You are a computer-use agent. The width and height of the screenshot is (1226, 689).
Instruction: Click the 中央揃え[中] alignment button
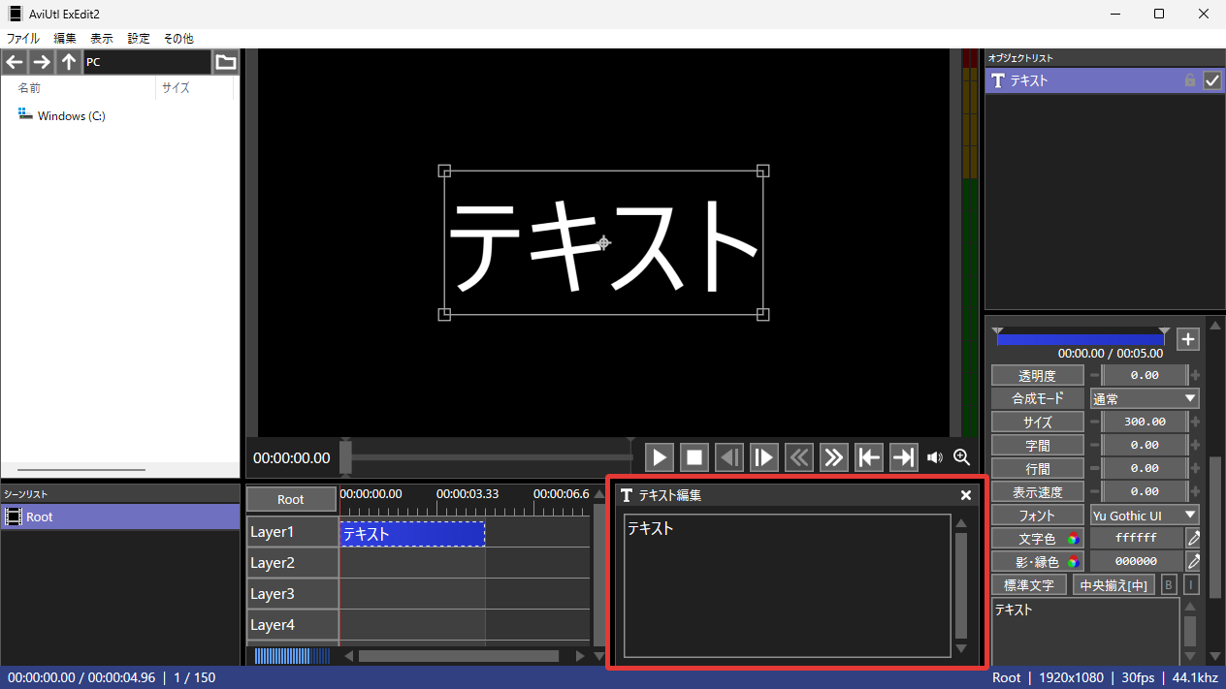coord(1113,585)
